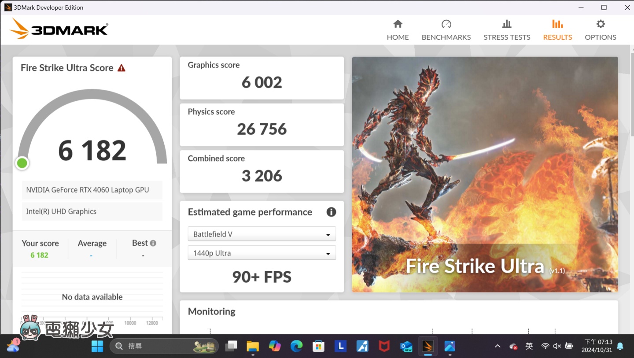Open the clock showing 2024/10/31

coord(598,346)
